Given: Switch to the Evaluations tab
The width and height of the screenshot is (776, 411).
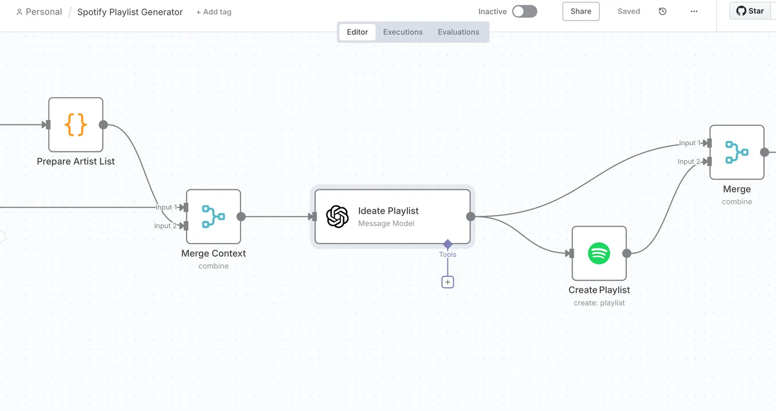Looking at the screenshot, I should click(x=458, y=32).
